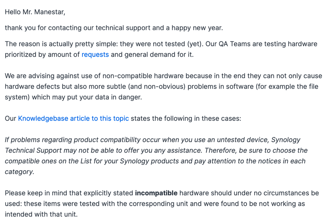Click the bold word "incompatible"
The image size is (328, 224).
click(x=156, y=193)
